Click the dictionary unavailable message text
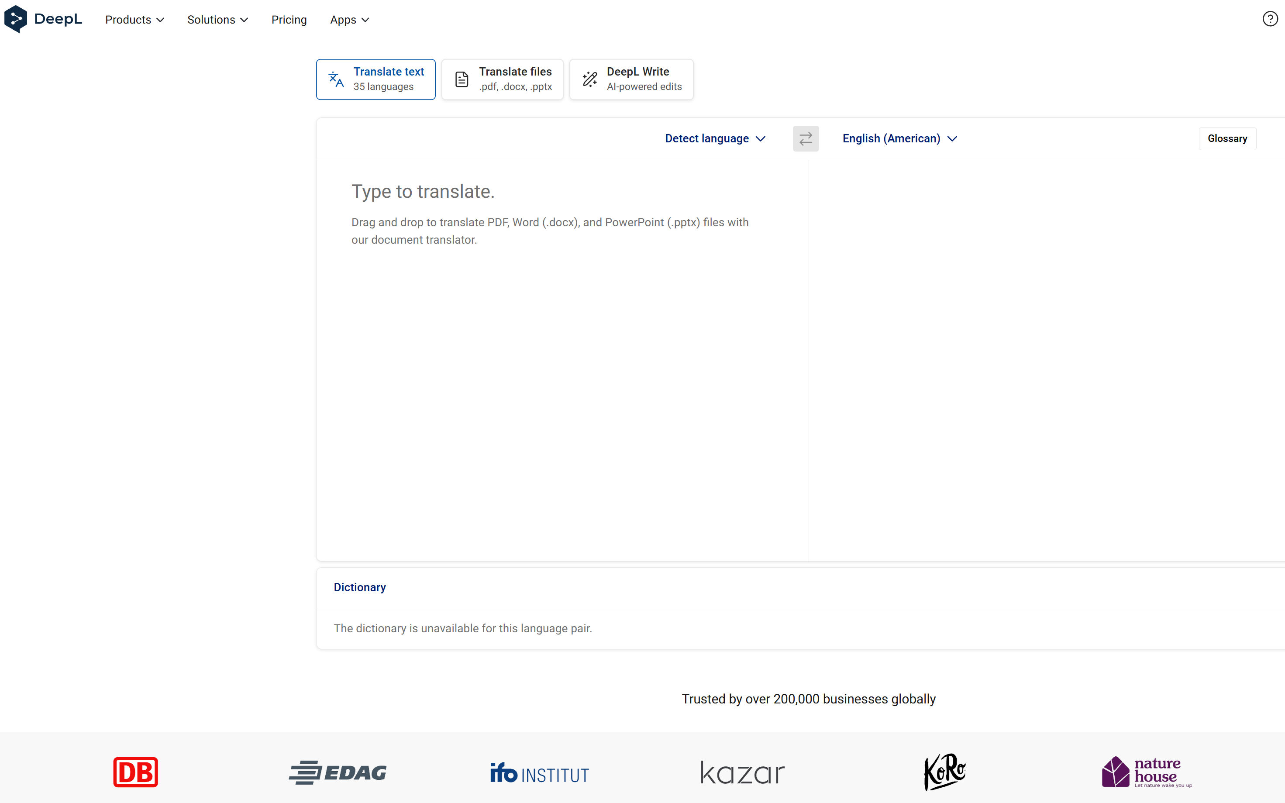The width and height of the screenshot is (1285, 803). (x=462, y=628)
